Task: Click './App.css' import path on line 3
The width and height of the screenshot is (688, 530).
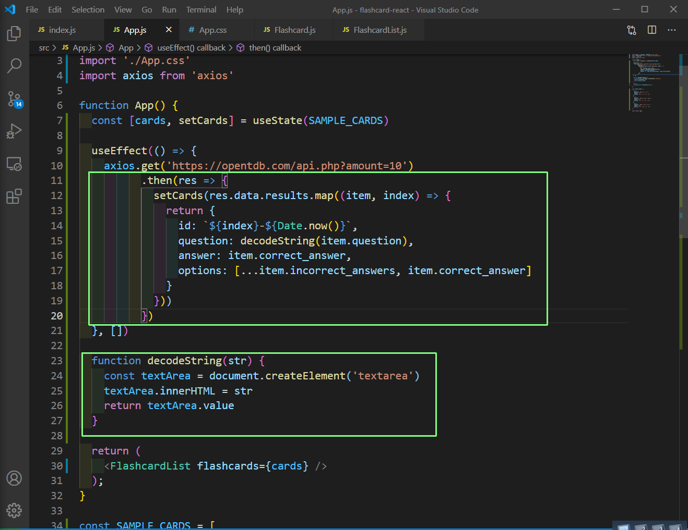Action: coord(157,60)
